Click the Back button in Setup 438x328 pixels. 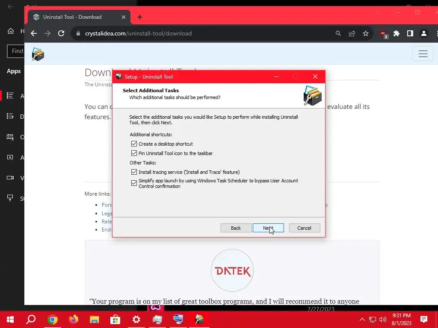click(236, 228)
